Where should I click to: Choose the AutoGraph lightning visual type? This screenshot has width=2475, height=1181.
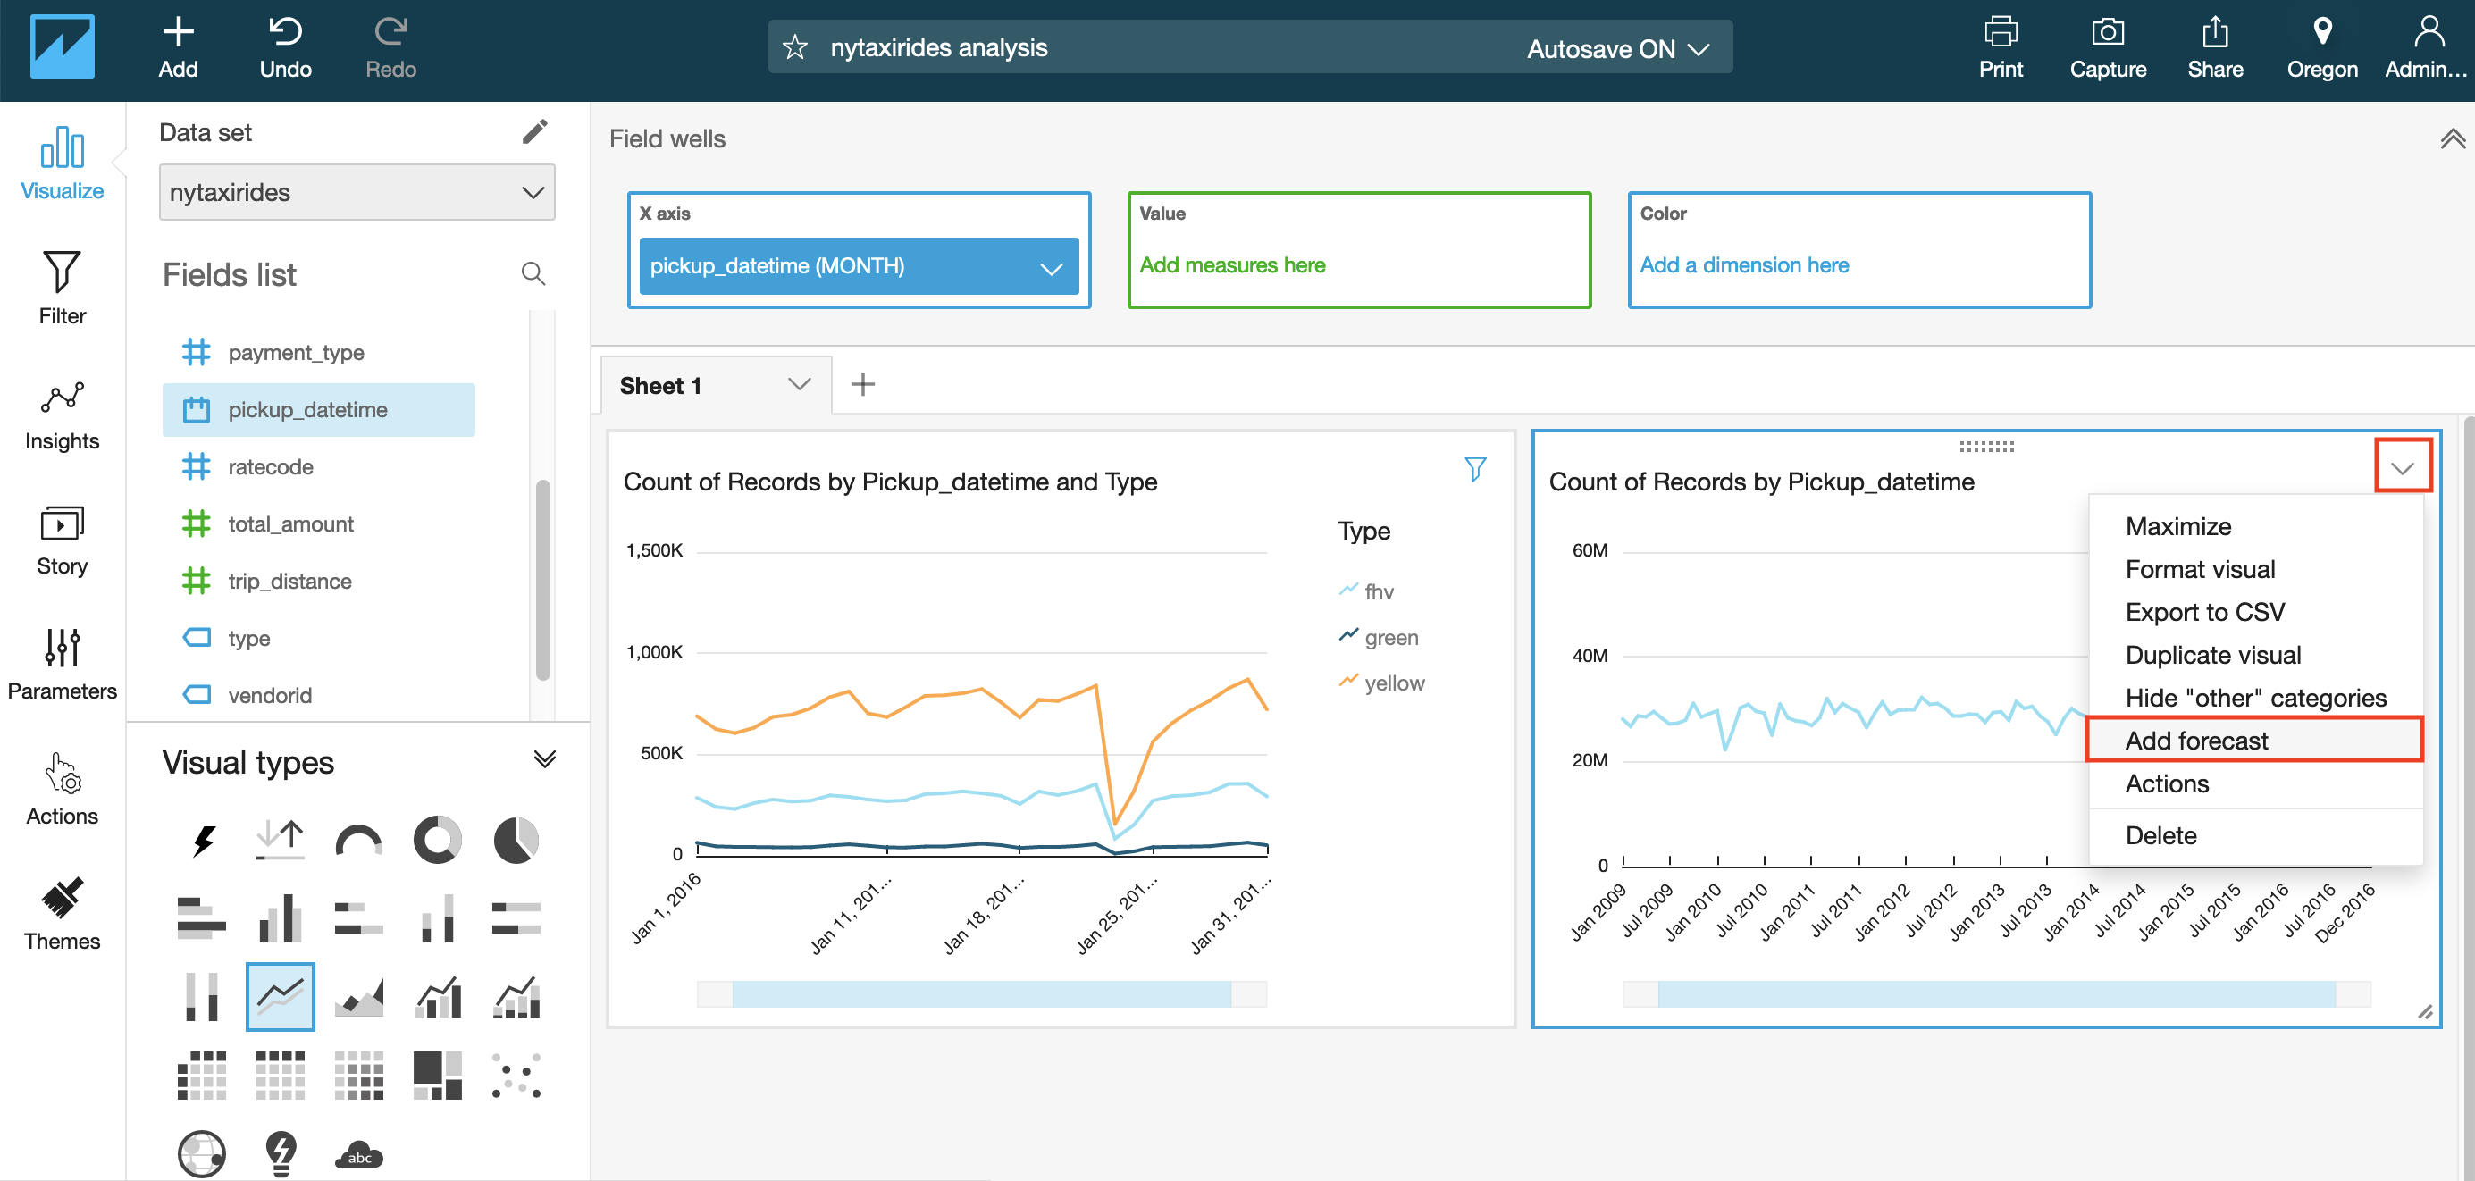(202, 840)
